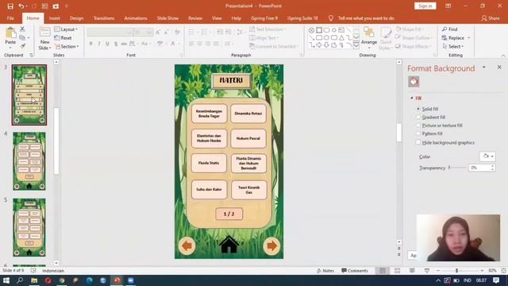Open Format Background pane options arrow
Viewport: 508px width, 286px height.
click(x=483, y=68)
